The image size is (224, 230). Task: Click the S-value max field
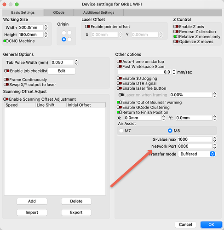(x=195, y=139)
